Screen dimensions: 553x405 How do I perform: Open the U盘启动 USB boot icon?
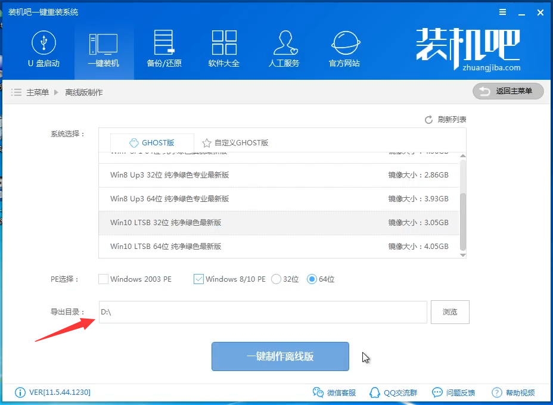44,43
